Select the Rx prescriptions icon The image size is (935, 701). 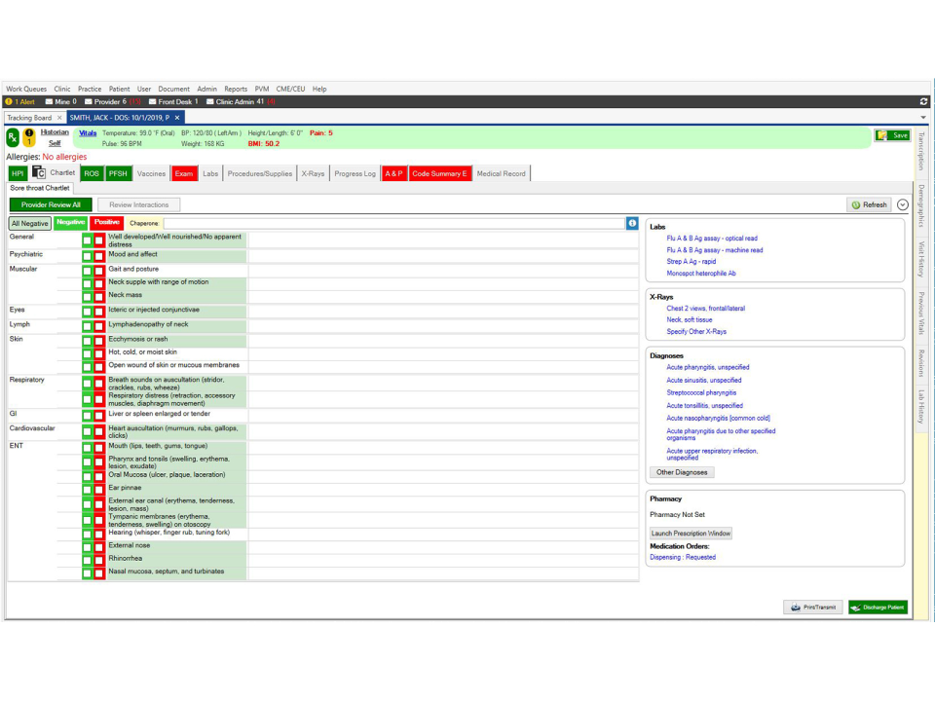coord(13,136)
